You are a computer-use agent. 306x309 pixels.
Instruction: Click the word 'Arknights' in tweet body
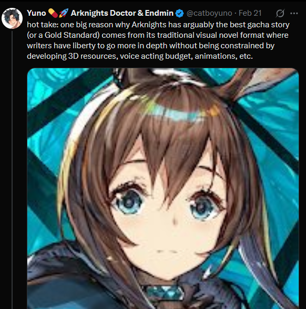pos(149,25)
